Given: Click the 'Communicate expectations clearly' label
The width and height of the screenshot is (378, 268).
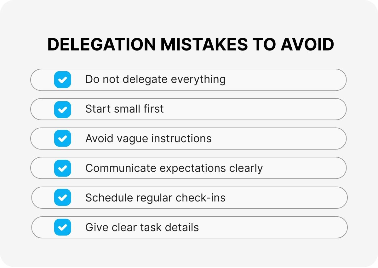Looking at the screenshot, I should tap(174, 168).
